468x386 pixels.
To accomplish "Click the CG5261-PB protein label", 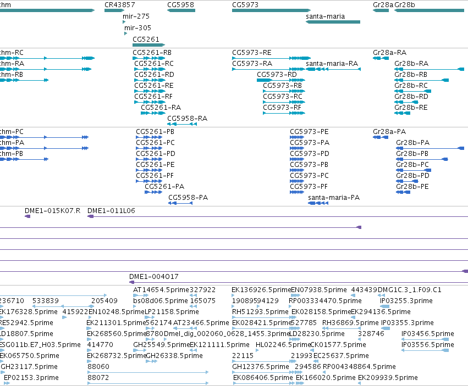I will (155, 132).
